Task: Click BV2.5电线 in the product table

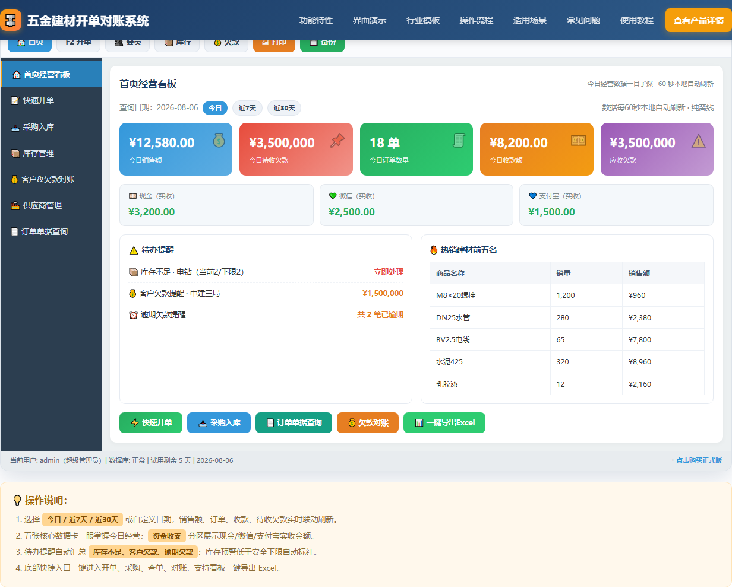Action: 453,339
